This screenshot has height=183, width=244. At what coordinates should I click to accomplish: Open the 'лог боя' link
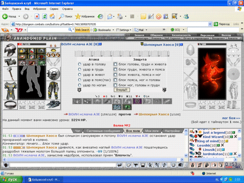click(231, 118)
